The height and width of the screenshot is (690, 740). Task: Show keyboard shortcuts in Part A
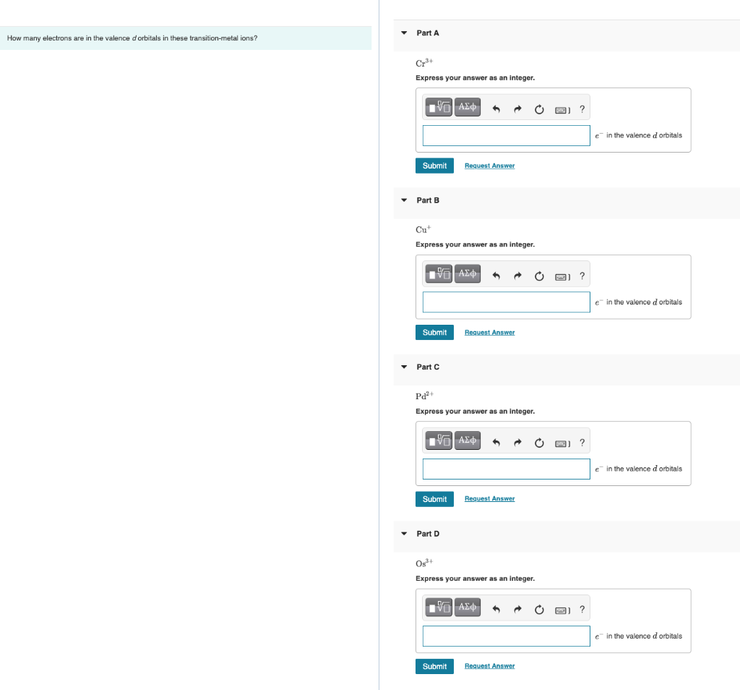pyautogui.click(x=562, y=110)
